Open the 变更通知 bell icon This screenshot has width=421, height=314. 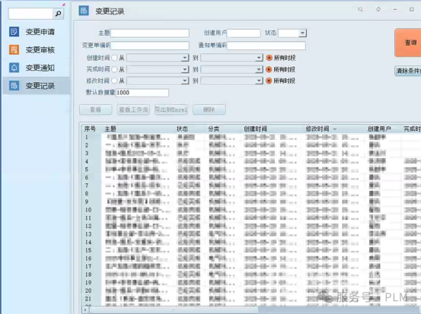tap(14, 68)
